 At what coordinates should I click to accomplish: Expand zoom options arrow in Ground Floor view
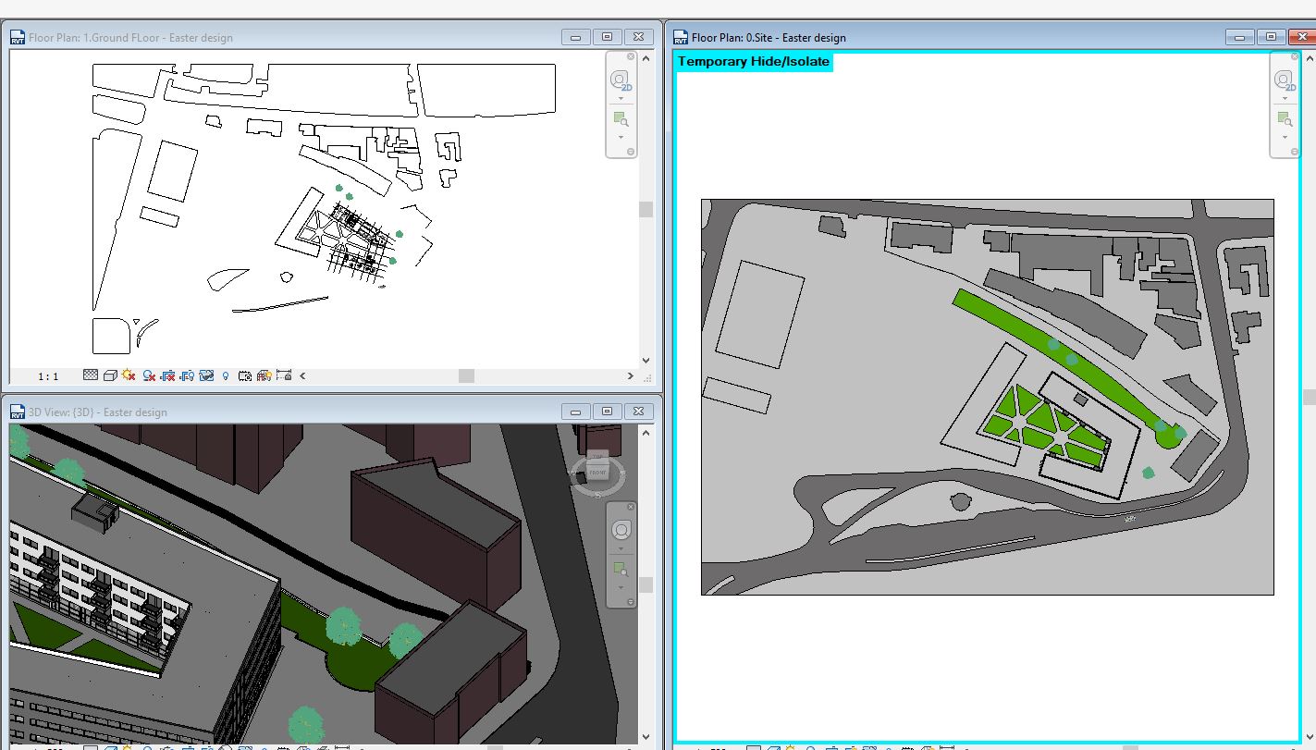(621, 137)
